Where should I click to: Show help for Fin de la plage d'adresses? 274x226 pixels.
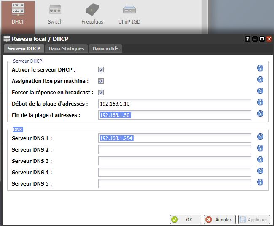point(260,114)
